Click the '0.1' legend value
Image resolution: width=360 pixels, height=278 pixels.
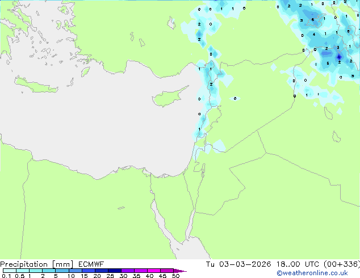click(x=6, y=276)
